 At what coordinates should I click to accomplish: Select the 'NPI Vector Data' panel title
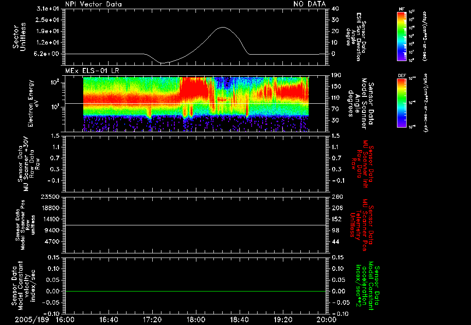coord(93,4)
